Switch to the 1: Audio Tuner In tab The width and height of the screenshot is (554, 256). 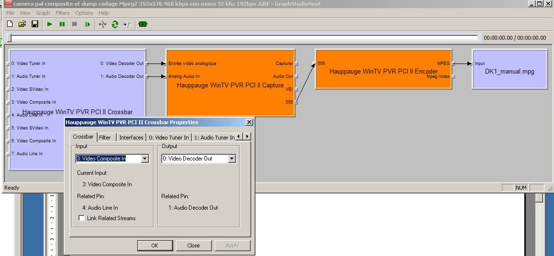point(214,138)
